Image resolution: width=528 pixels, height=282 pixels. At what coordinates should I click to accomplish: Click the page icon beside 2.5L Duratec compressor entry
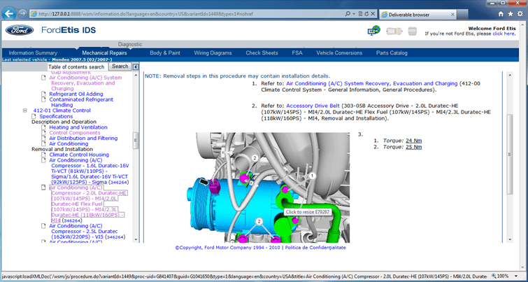pyautogui.click(x=43, y=226)
